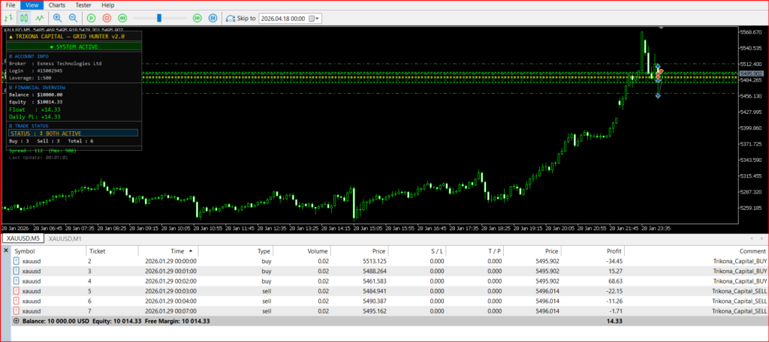Click the current price label 5495.902 on axis
This screenshot has height=342, width=769.
pyautogui.click(x=751, y=73)
